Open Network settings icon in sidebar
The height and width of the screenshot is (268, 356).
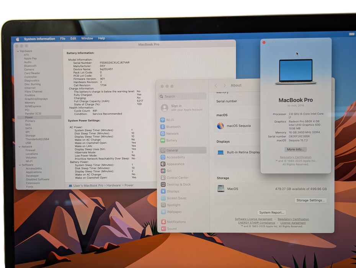(x=163, y=134)
